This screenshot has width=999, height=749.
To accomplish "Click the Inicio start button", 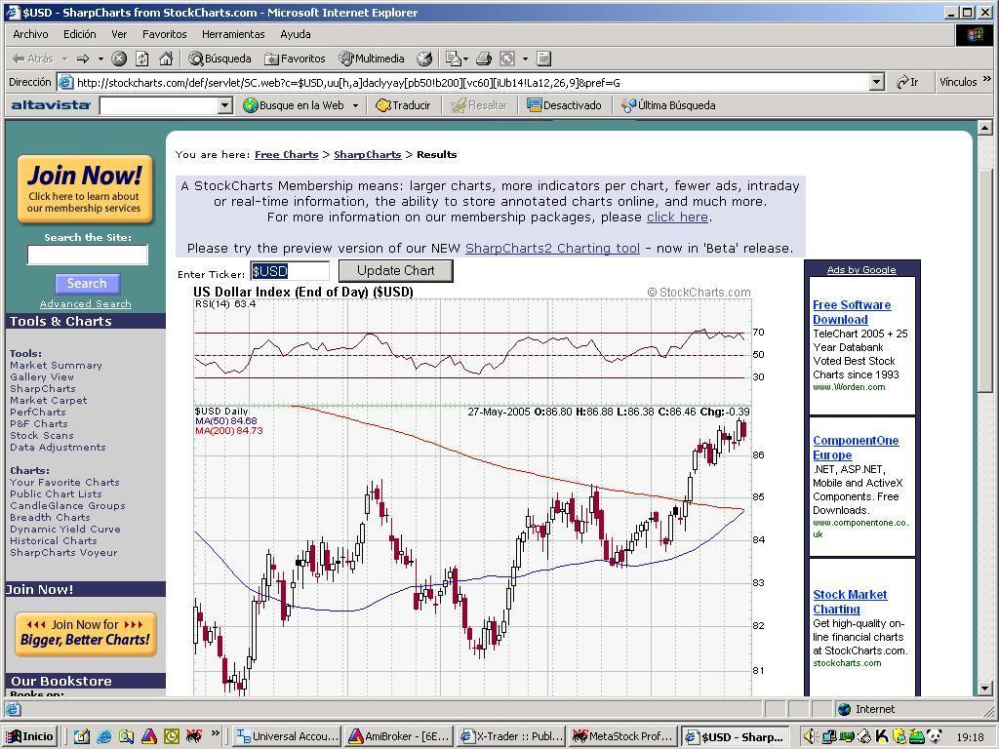I will point(29,736).
